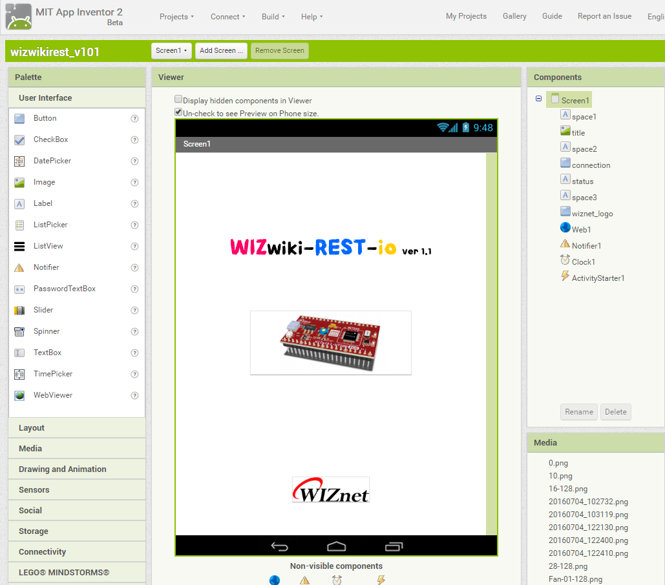The width and height of the screenshot is (665, 585).
Task: Expand the Sensors palette section
Action: point(77,490)
